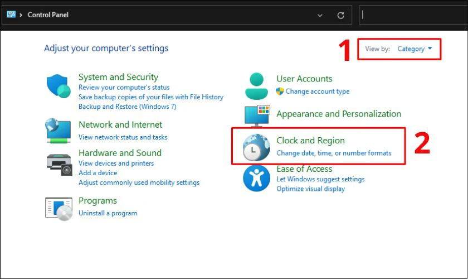Screen dimensions: 468x279
Task: Expand the address bar history dropdown
Action: coord(320,15)
